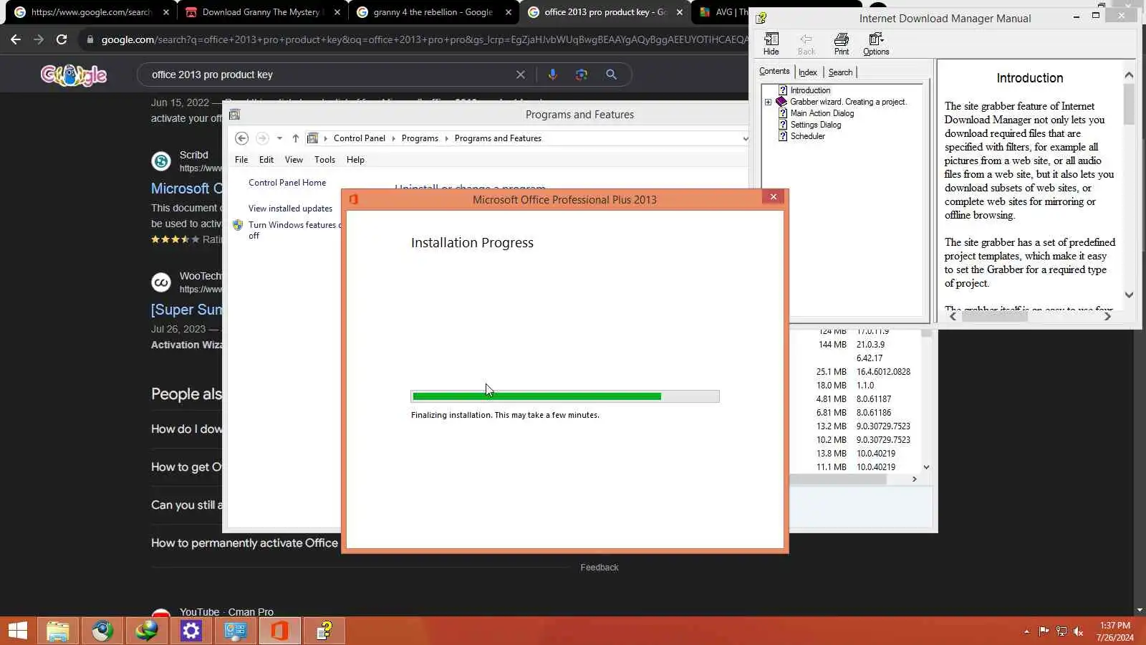
Task: Open Help menu in Programs and Features
Action: tap(355, 160)
